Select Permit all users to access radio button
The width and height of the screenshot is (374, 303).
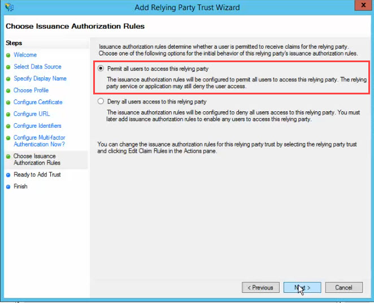tap(101, 68)
